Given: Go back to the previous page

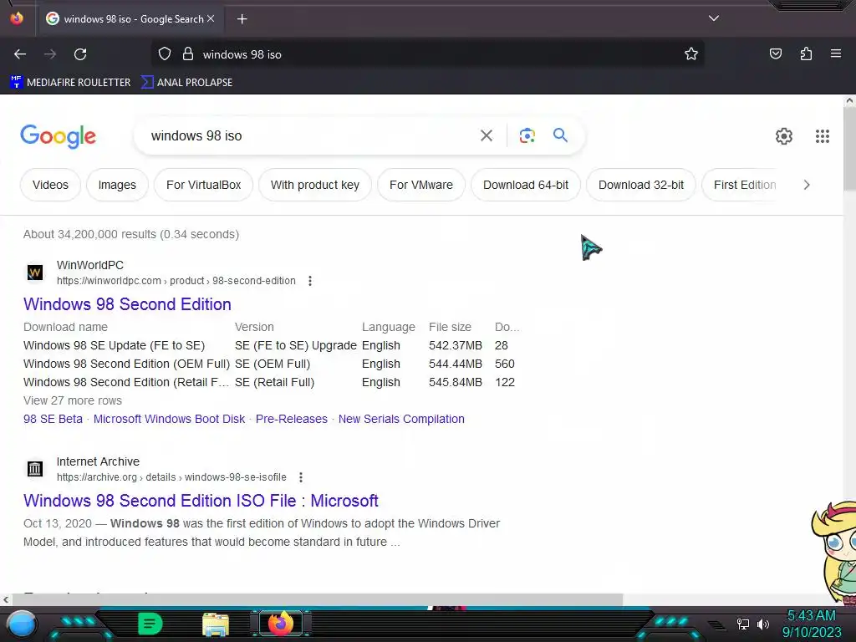Looking at the screenshot, I should click(x=20, y=54).
